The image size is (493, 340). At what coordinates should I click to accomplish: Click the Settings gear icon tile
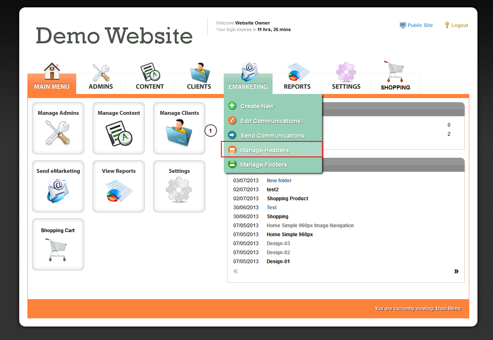pos(179,186)
